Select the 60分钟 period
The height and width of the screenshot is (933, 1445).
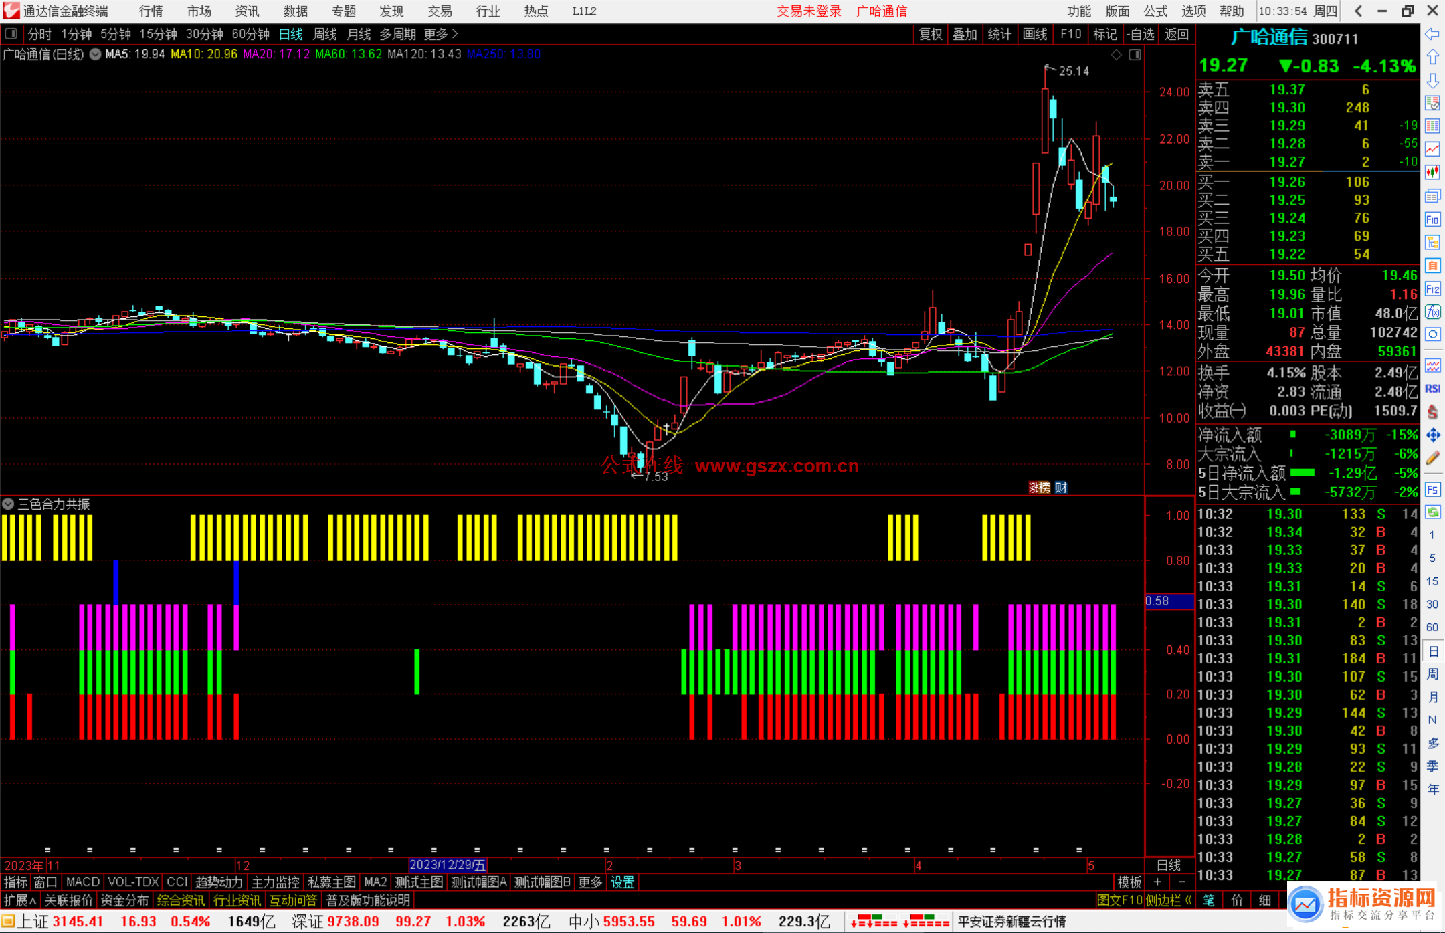[250, 34]
